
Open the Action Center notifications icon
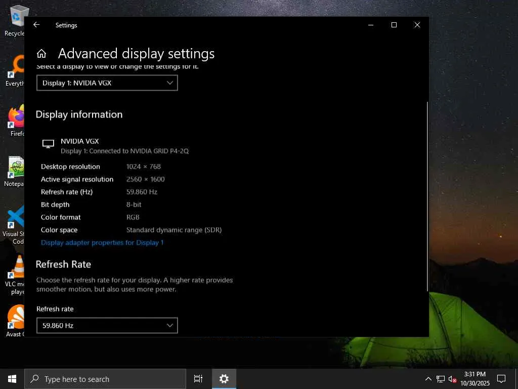501,379
